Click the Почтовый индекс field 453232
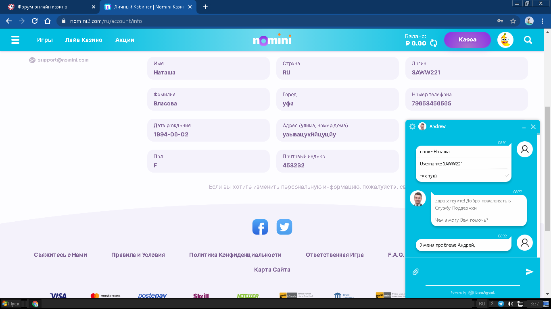The image size is (551, 309). click(x=338, y=161)
